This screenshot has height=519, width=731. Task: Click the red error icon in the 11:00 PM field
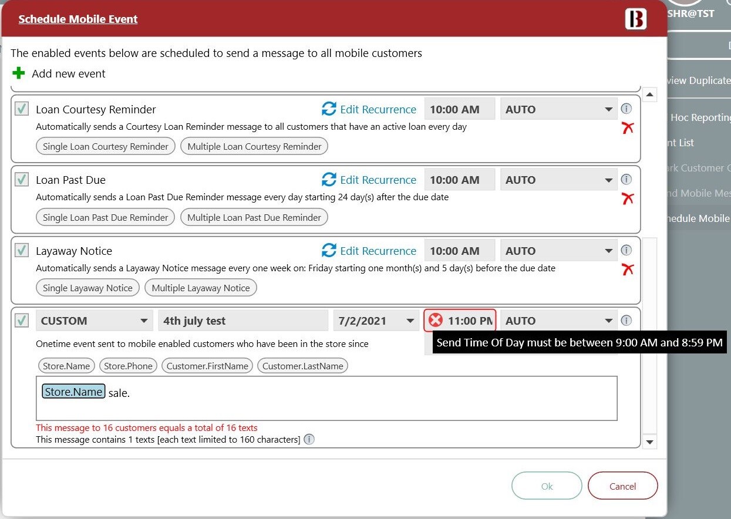pyautogui.click(x=436, y=321)
